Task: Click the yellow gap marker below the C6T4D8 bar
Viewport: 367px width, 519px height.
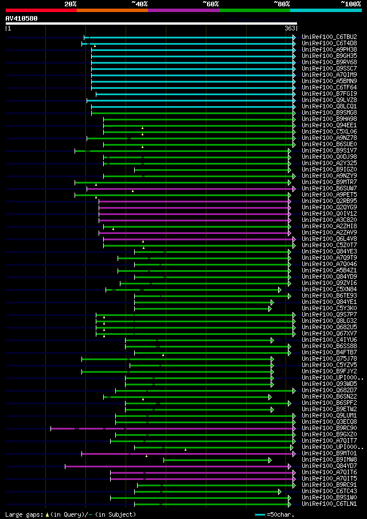Action: click(x=95, y=46)
